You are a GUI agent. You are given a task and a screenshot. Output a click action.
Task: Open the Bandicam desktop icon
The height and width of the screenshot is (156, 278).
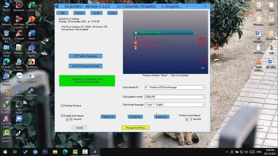[19, 6]
